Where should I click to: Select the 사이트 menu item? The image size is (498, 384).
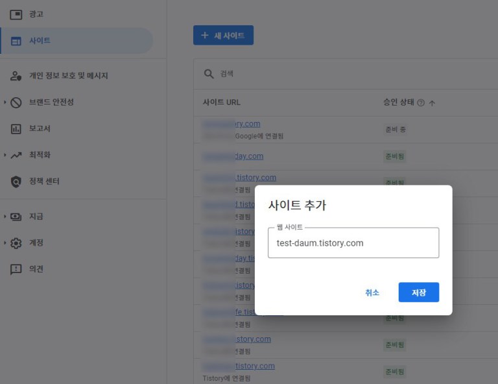[x=77, y=41]
